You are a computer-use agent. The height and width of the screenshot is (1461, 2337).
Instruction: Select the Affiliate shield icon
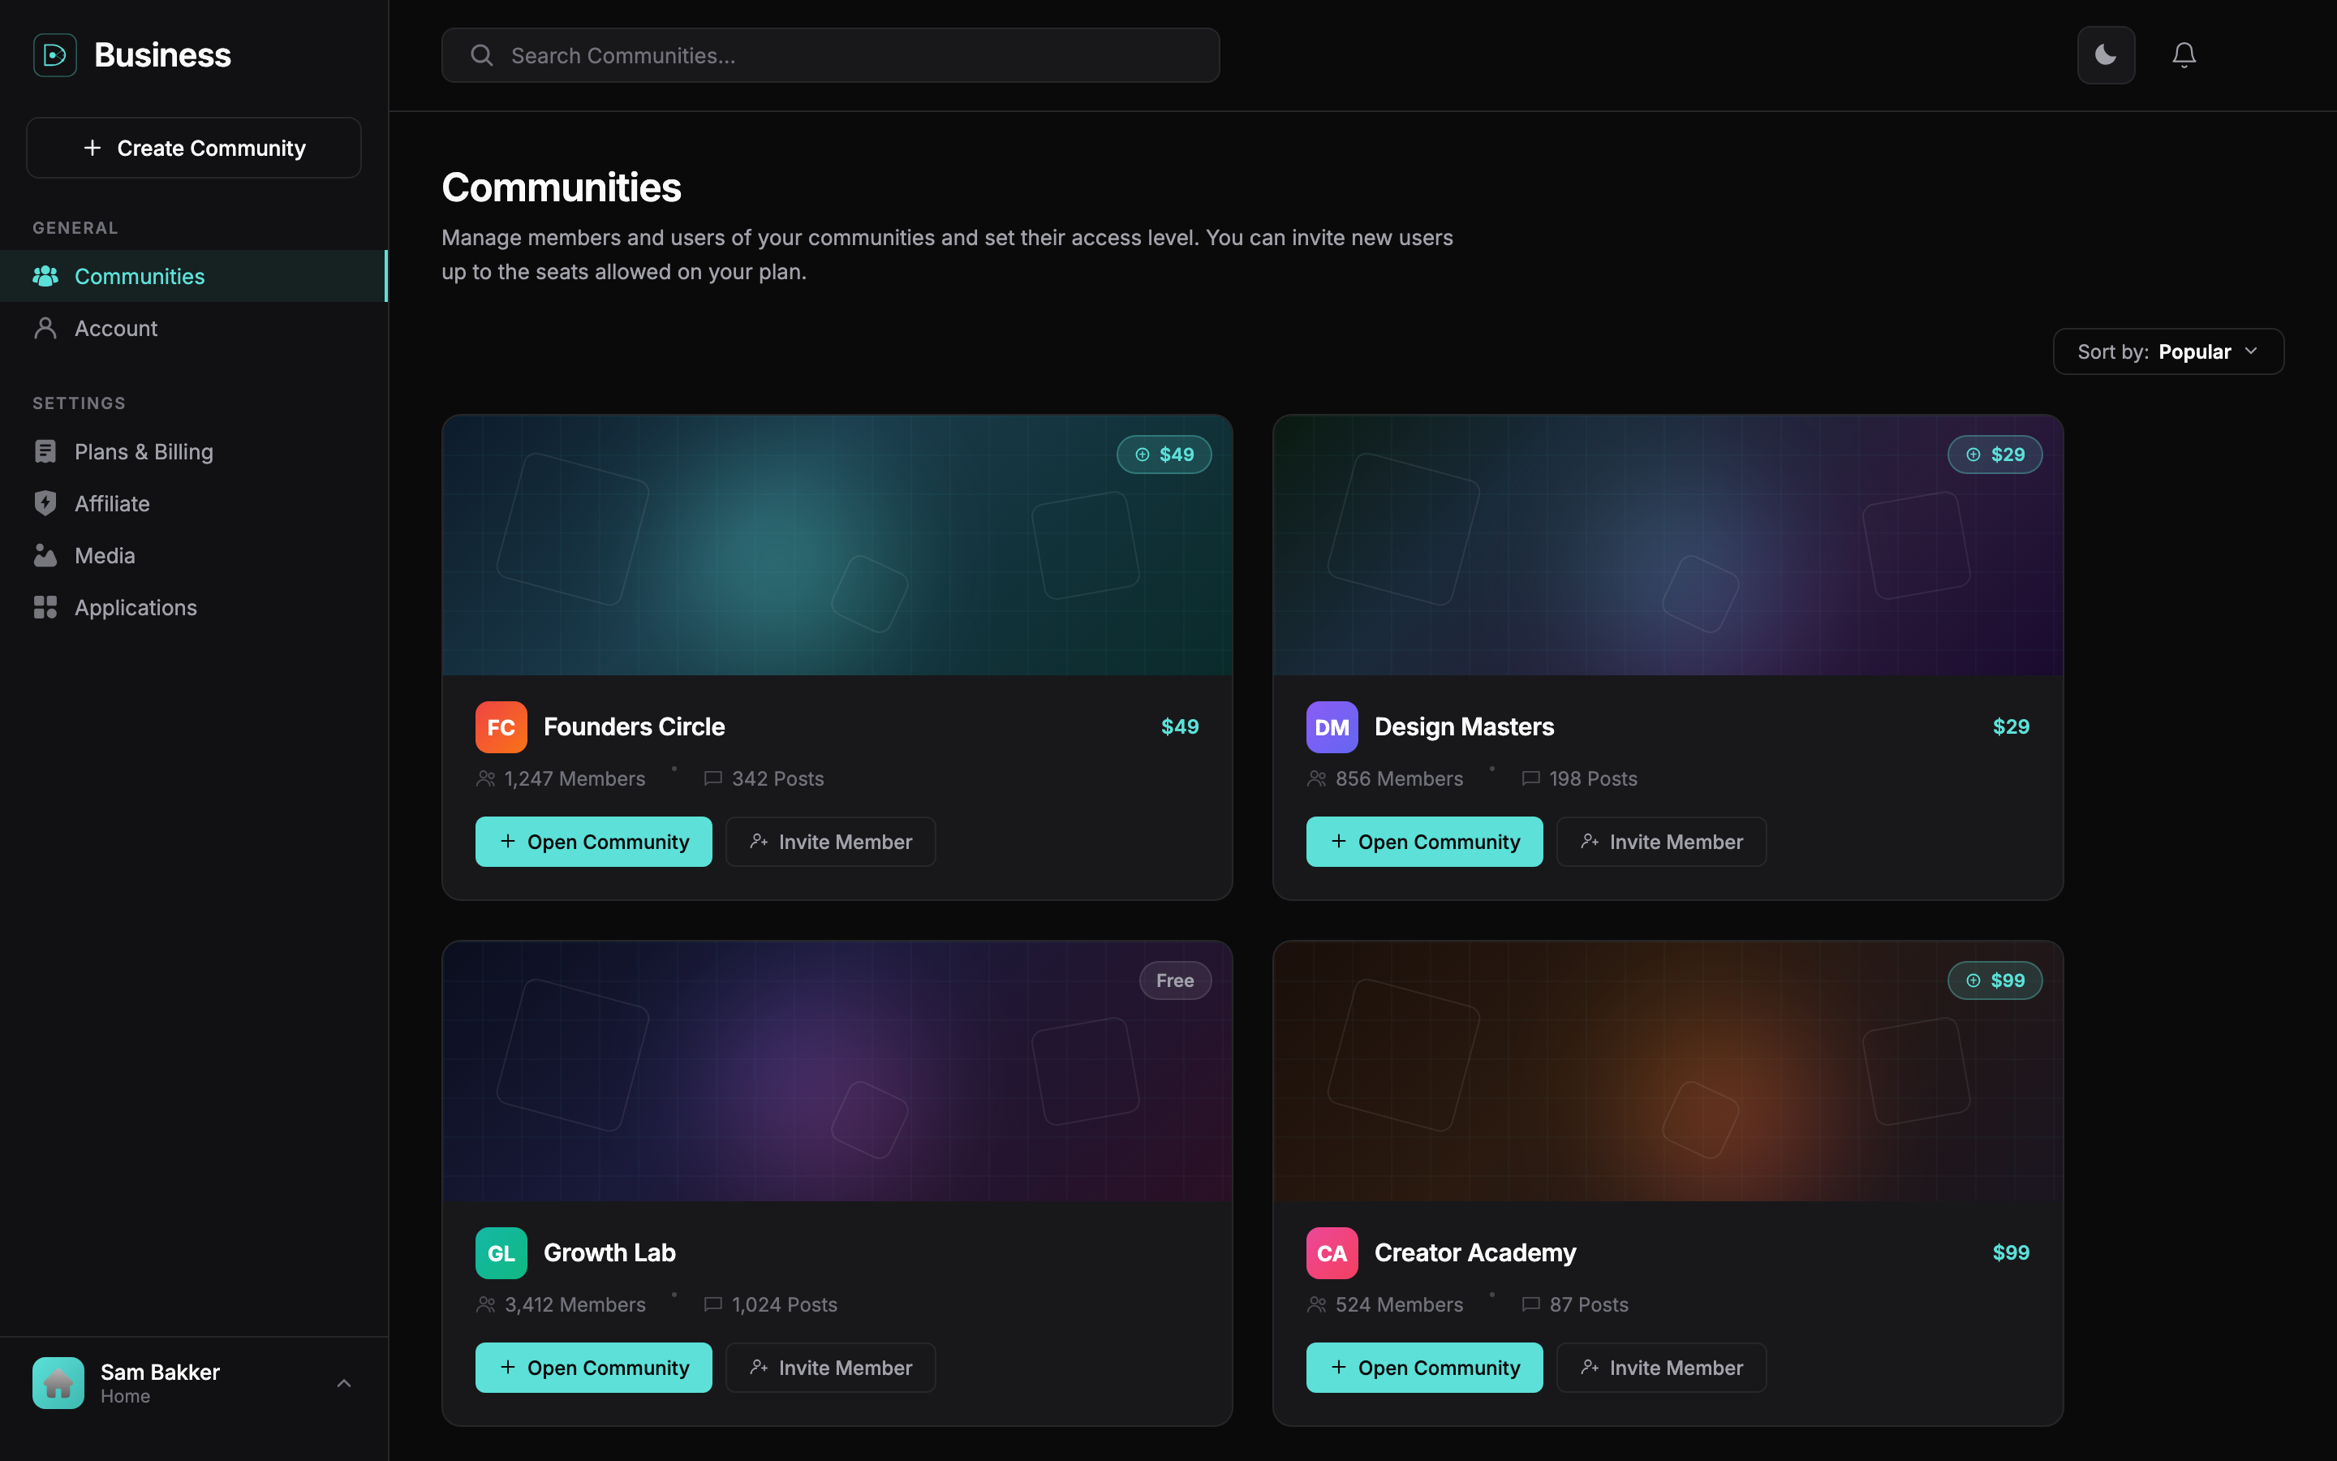(45, 503)
